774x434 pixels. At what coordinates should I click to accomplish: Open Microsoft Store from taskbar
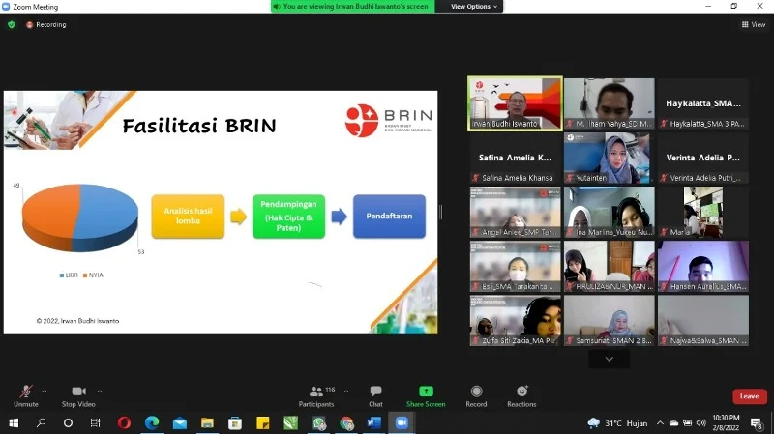(x=235, y=422)
